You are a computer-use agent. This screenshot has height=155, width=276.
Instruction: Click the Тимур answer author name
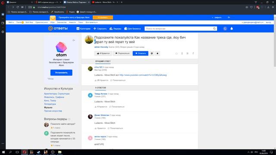pyautogui.click(x=100, y=94)
